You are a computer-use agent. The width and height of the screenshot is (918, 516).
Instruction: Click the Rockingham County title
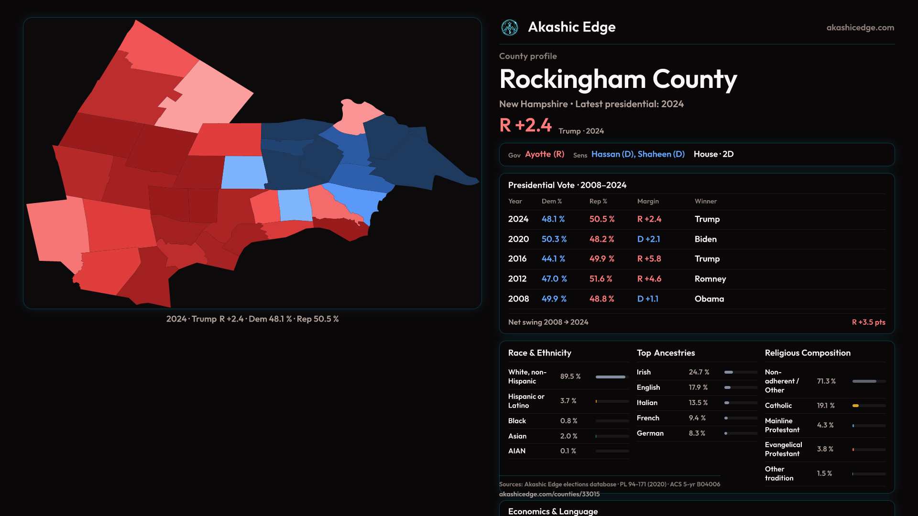(x=618, y=79)
